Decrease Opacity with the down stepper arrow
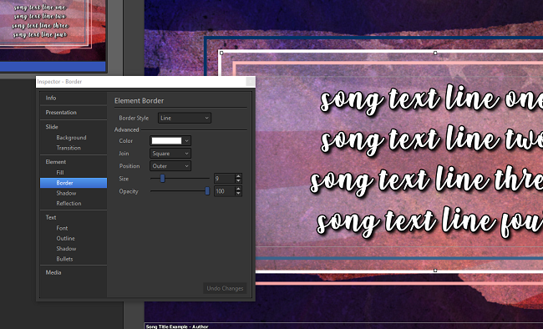543x329 pixels. point(238,194)
